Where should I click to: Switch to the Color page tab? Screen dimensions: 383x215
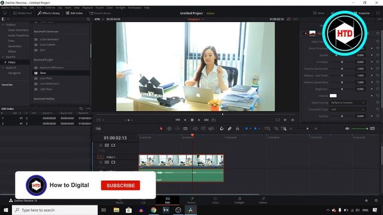click(215, 201)
